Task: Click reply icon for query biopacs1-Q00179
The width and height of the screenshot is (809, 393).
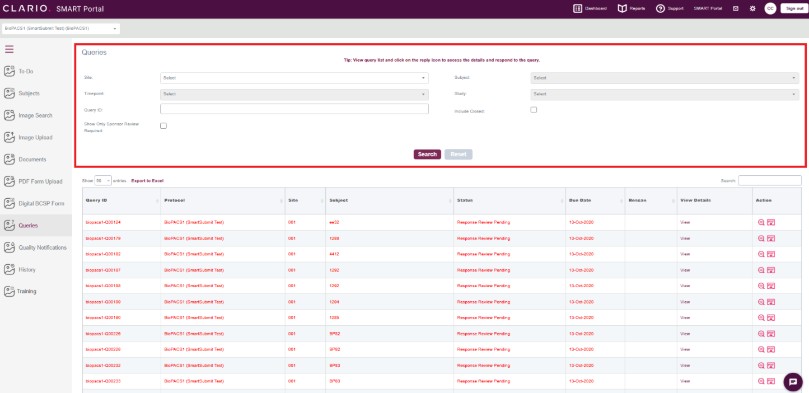Action: pyautogui.click(x=771, y=238)
